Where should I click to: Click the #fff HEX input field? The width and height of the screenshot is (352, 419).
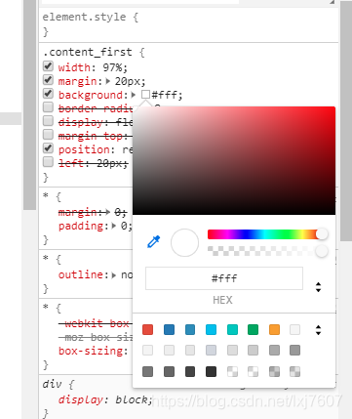tap(224, 278)
